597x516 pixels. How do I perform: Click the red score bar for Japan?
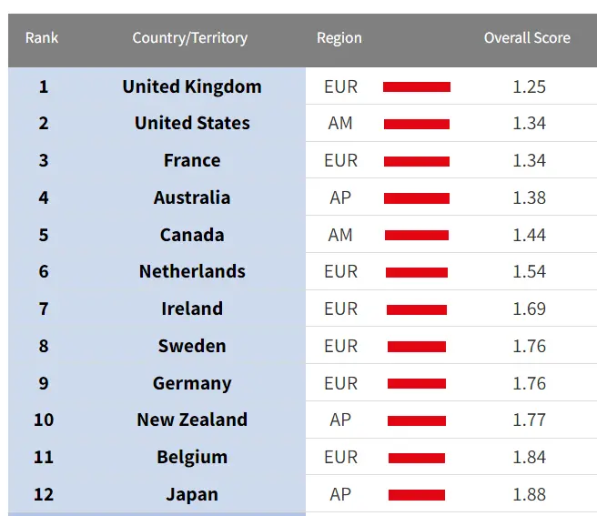click(x=417, y=495)
